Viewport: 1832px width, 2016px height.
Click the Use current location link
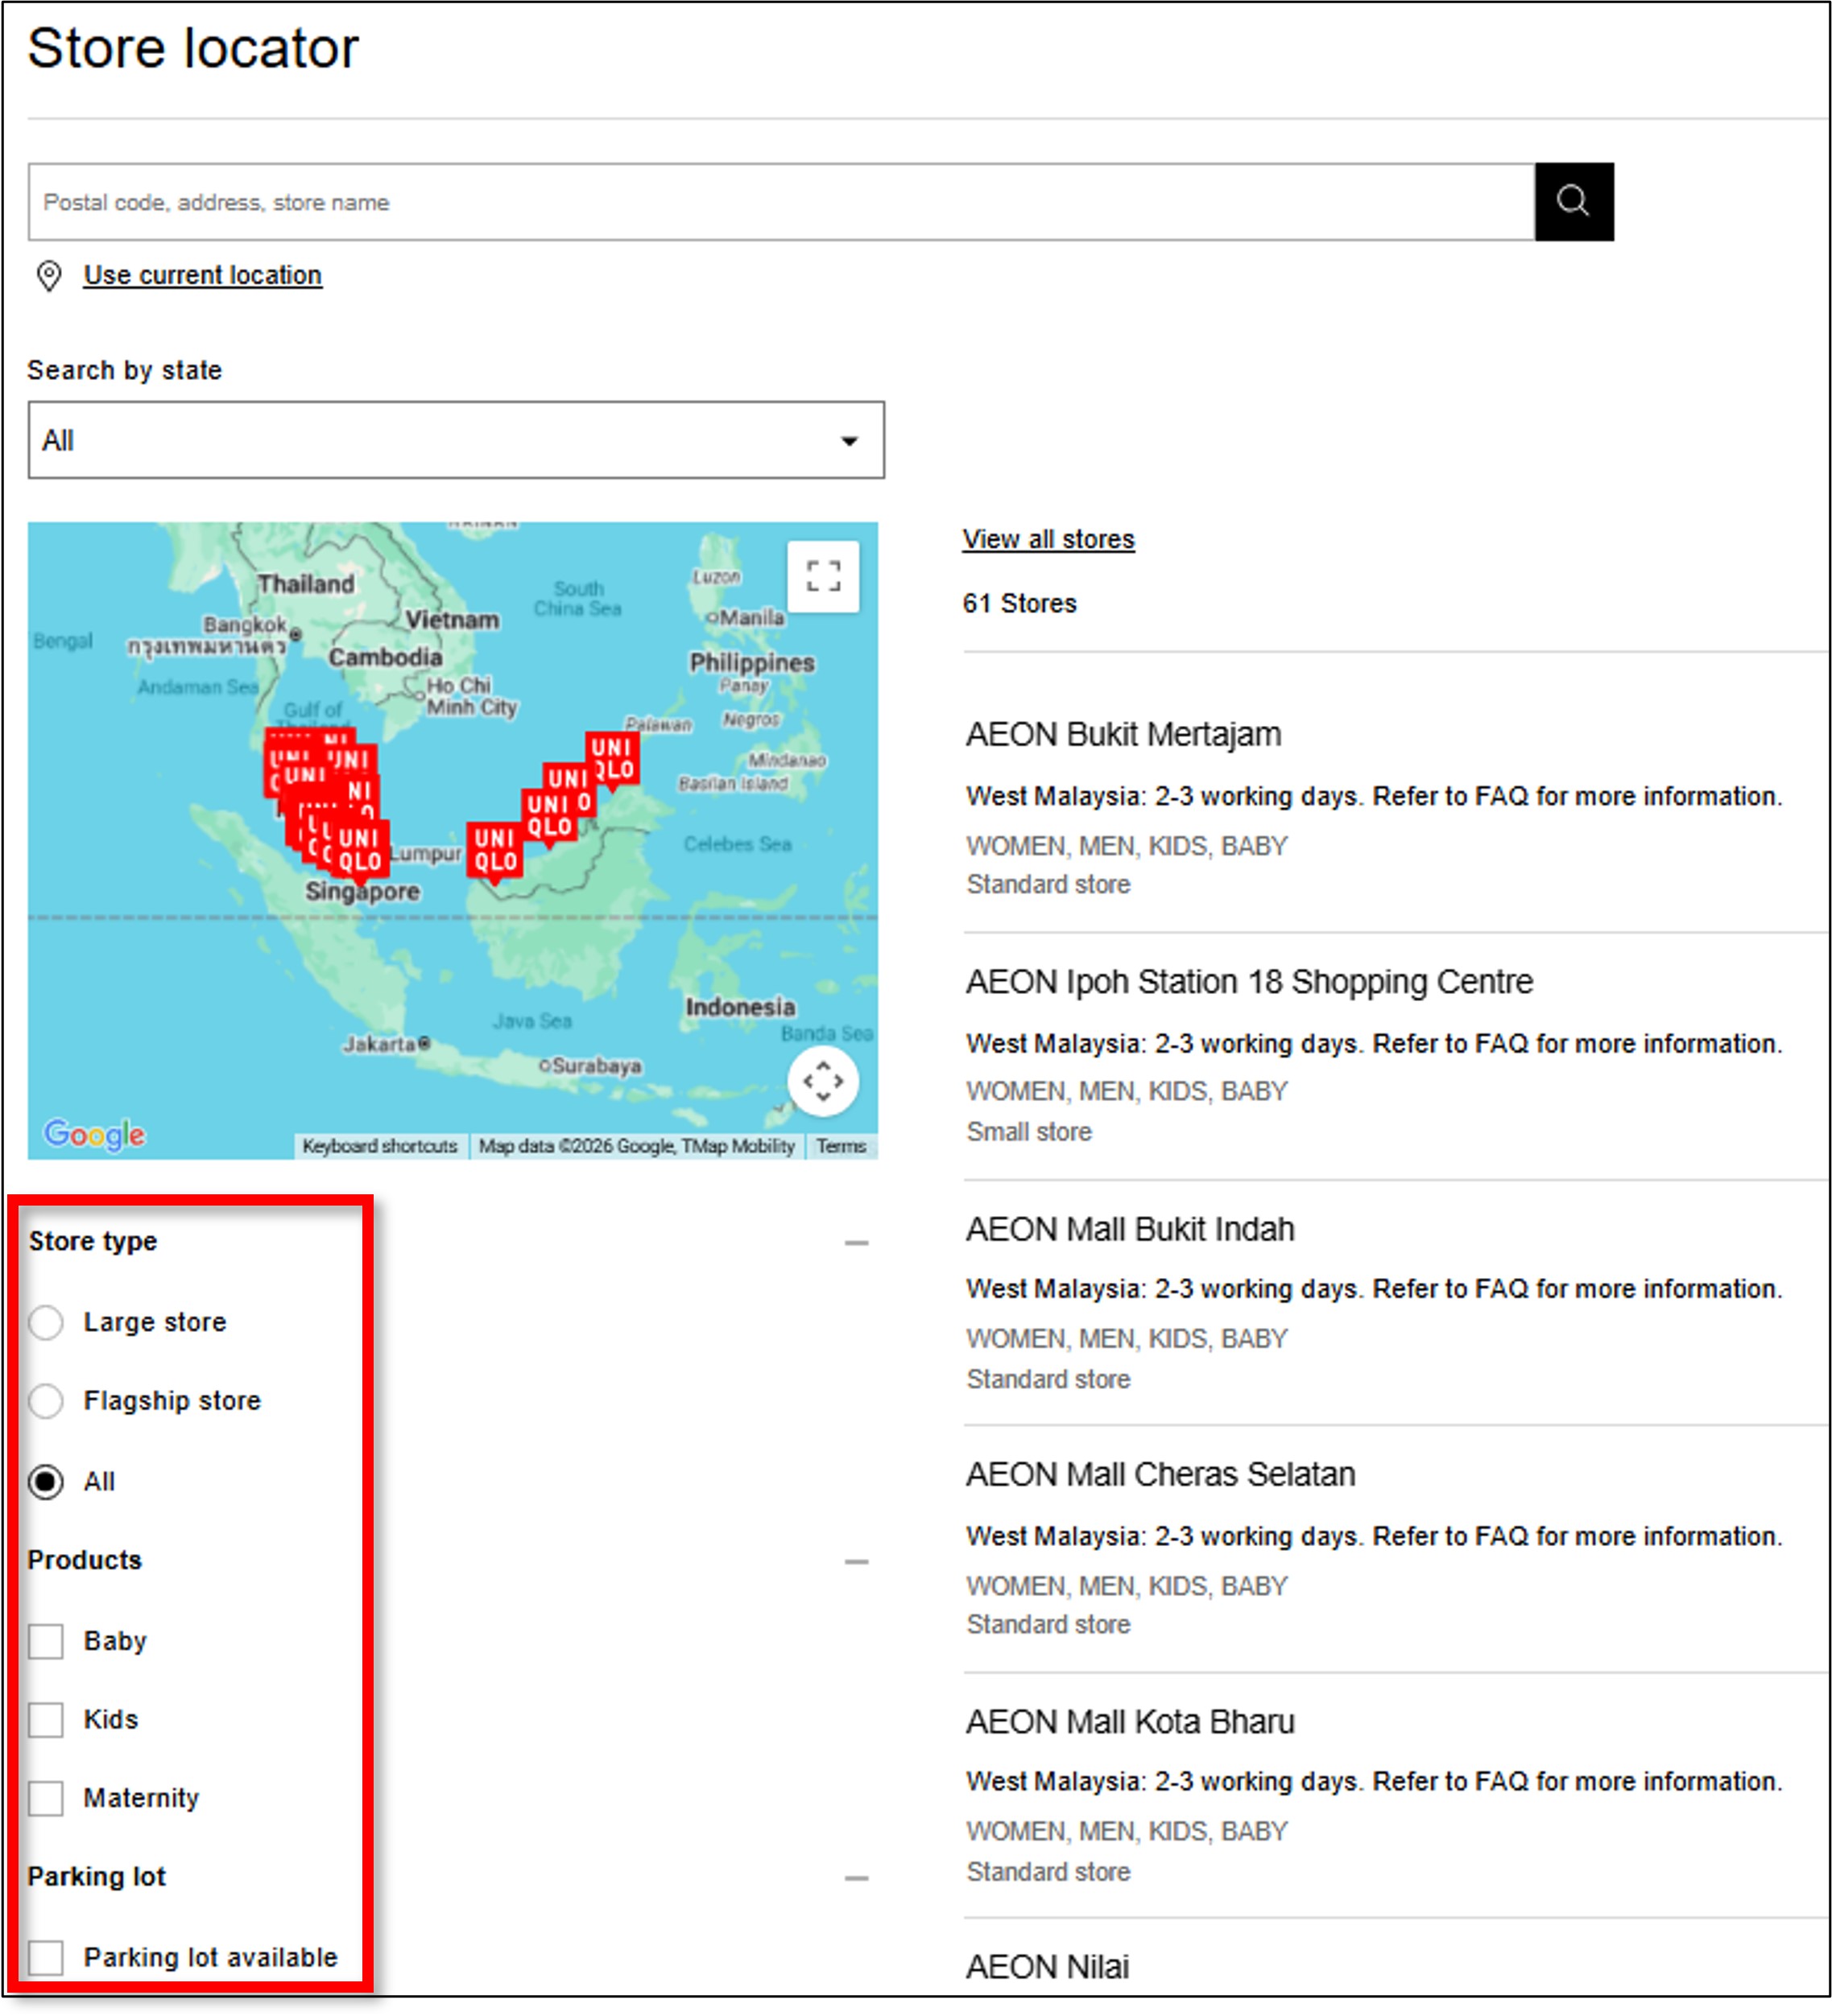click(203, 275)
